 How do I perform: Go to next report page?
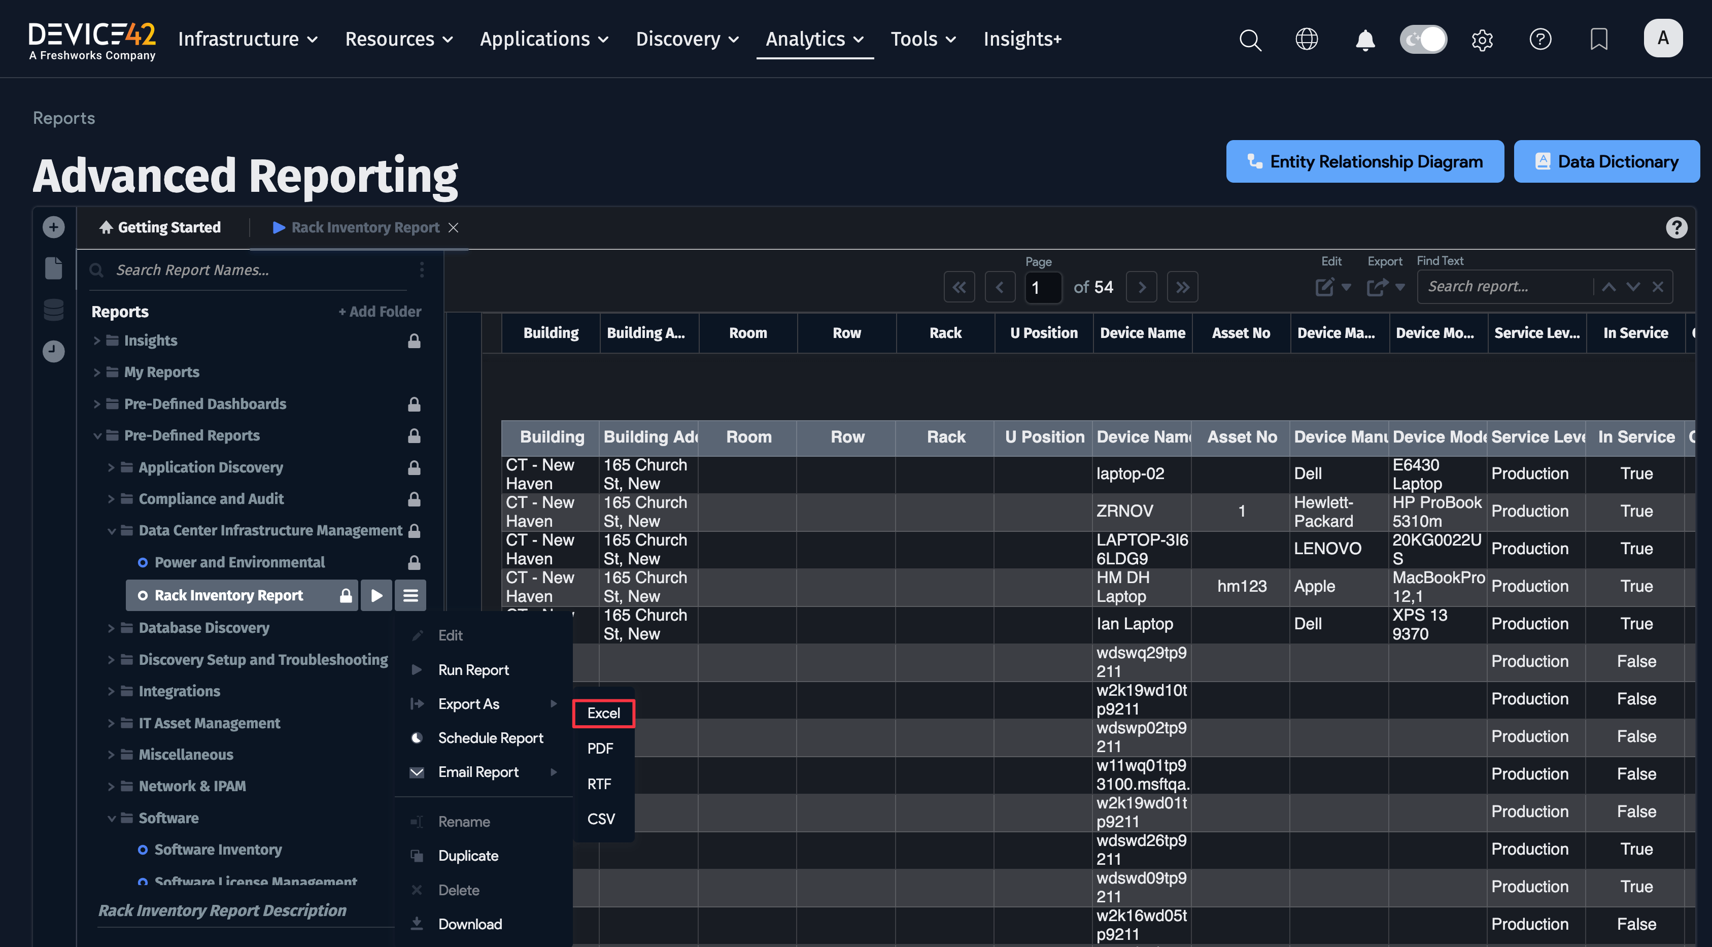pos(1142,287)
